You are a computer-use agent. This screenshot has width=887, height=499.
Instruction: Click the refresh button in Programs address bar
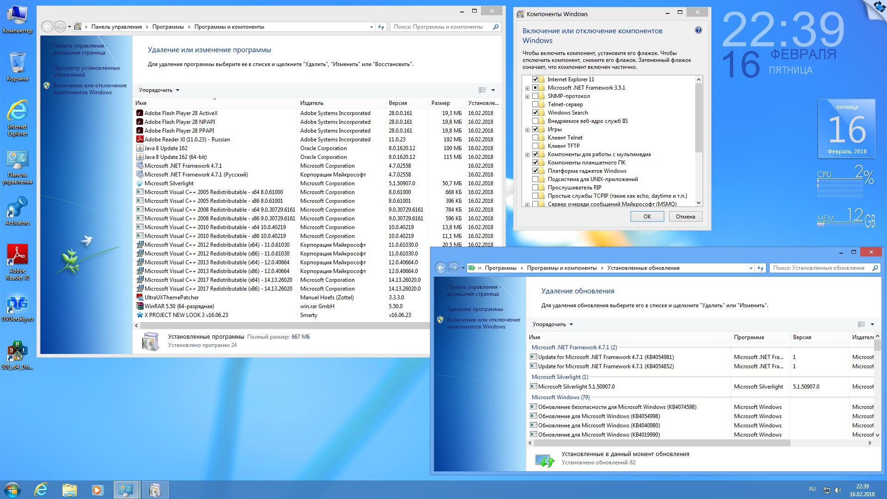coord(381,27)
